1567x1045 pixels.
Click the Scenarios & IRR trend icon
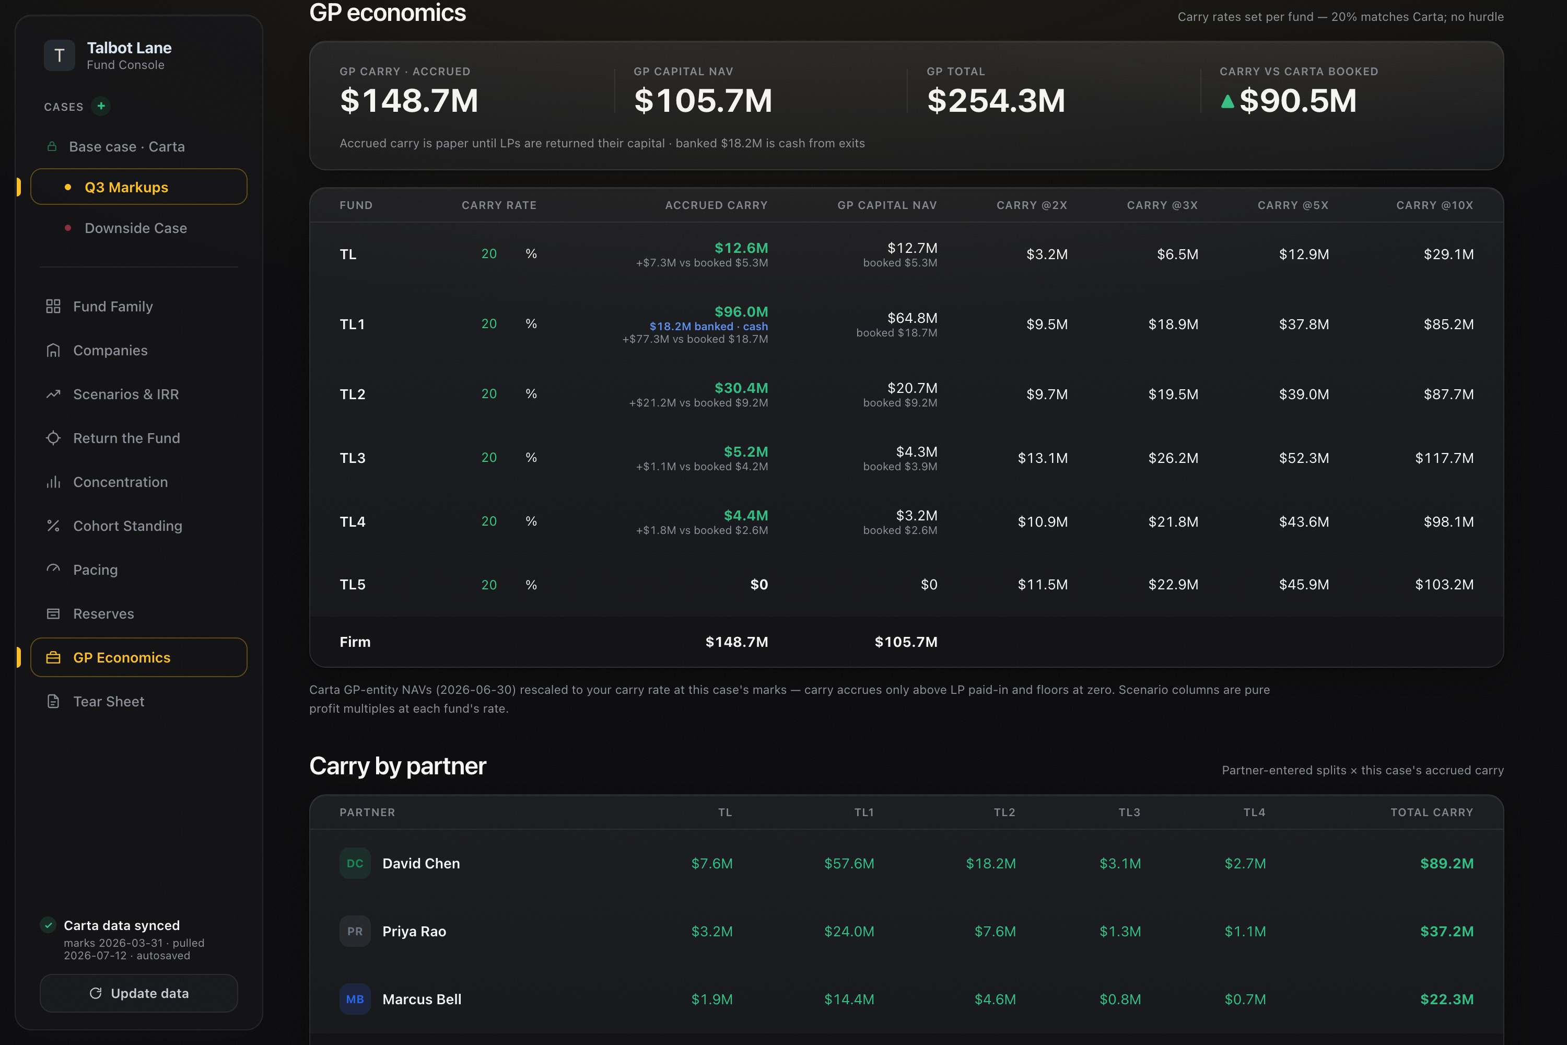pos(53,394)
